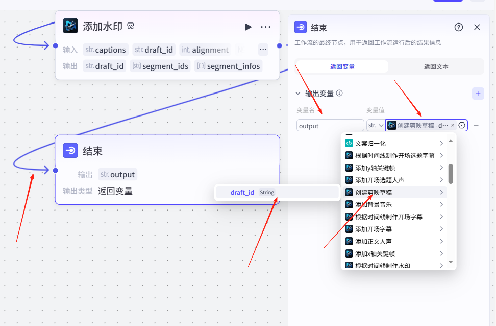Select the 返回变量 tab

[342, 66]
